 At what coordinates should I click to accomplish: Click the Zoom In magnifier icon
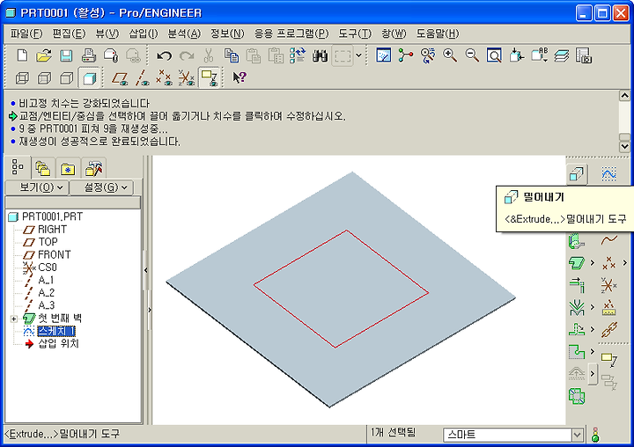point(450,55)
